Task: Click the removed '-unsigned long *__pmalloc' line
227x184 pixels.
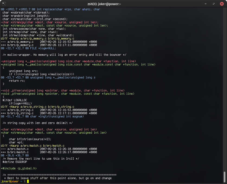Action: (68, 61)
